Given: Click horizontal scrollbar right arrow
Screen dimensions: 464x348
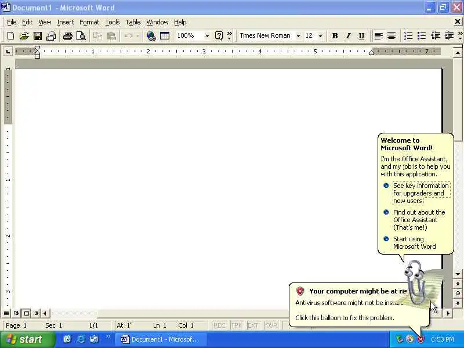Looking at the screenshot, I should (x=448, y=313).
